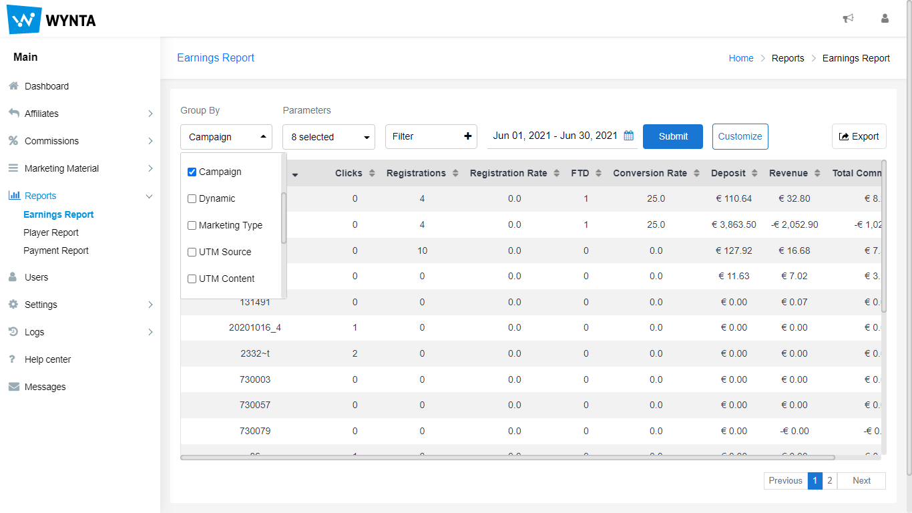Sort by Deposit column arrows
The width and height of the screenshot is (912, 513).
pos(754,173)
